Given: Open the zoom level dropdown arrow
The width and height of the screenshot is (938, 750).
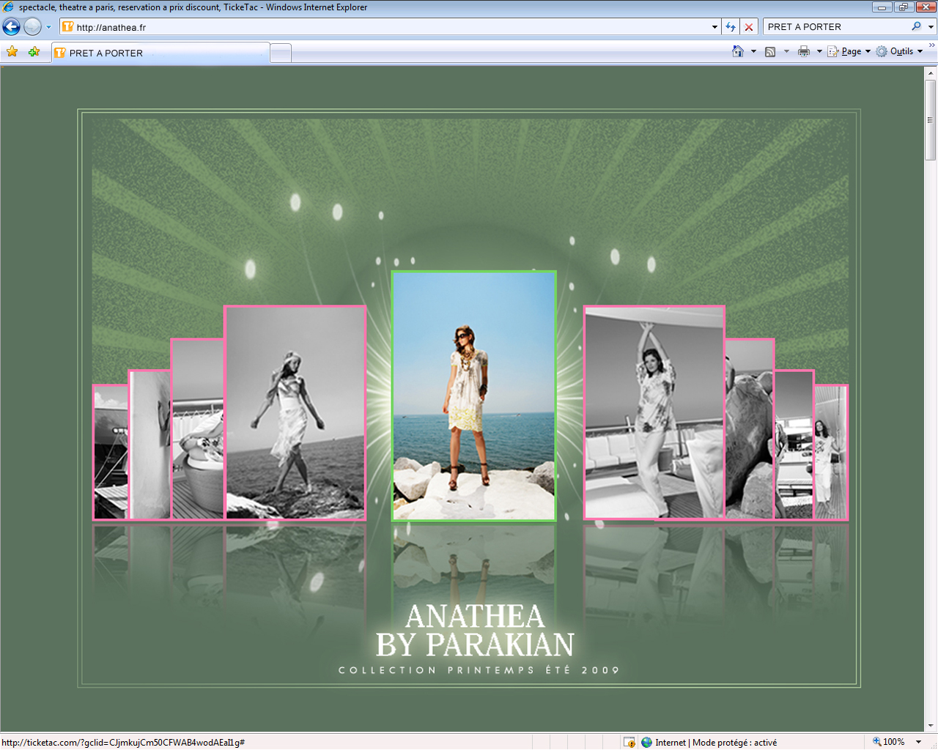Looking at the screenshot, I should click(x=918, y=742).
